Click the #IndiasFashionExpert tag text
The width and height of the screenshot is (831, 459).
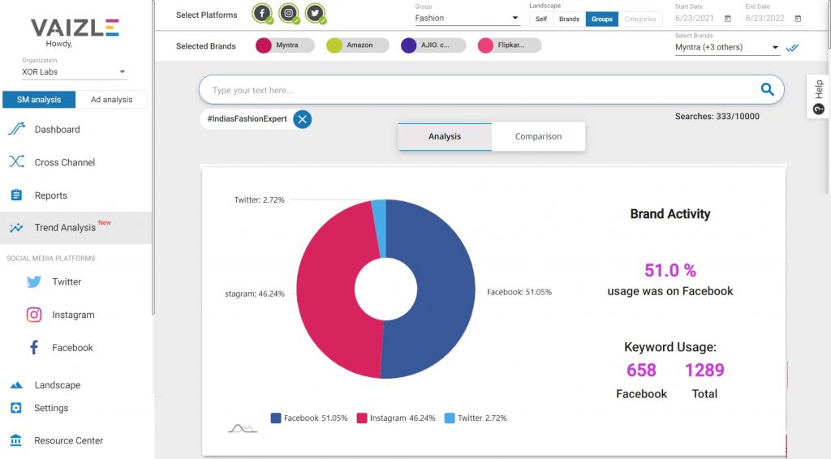tap(247, 118)
